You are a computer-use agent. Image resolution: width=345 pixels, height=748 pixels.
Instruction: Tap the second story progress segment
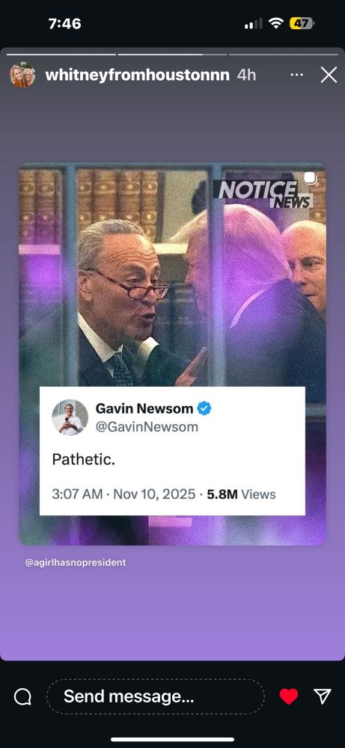[172, 55]
